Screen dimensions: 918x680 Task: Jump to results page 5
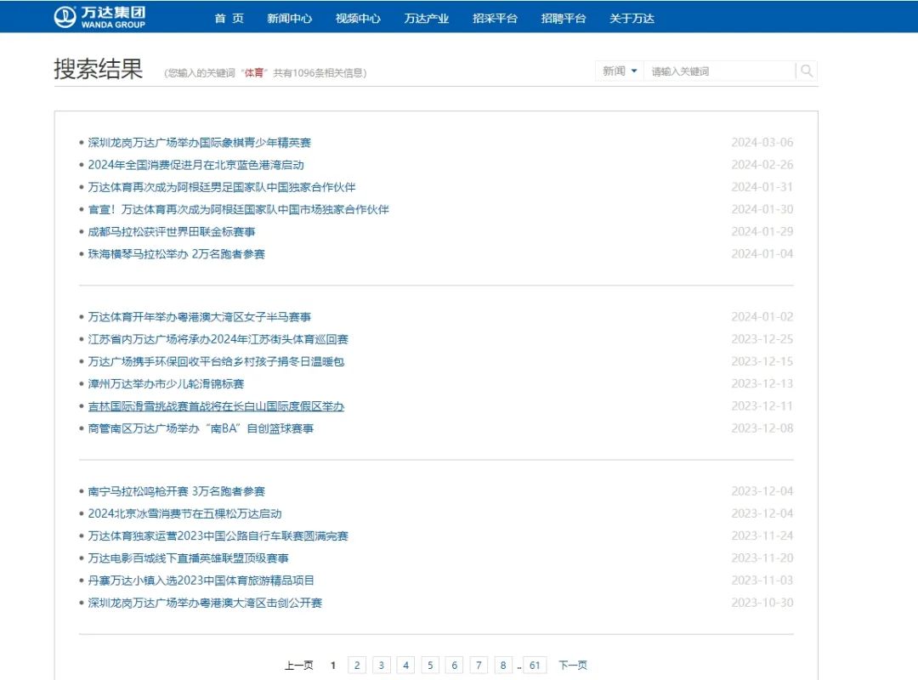430,666
